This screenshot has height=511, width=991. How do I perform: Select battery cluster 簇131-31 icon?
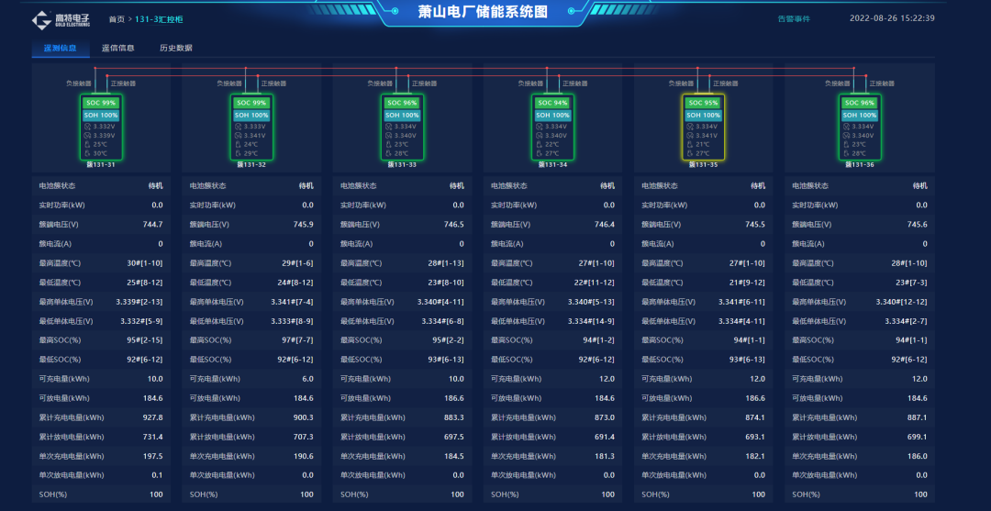tap(101, 127)
